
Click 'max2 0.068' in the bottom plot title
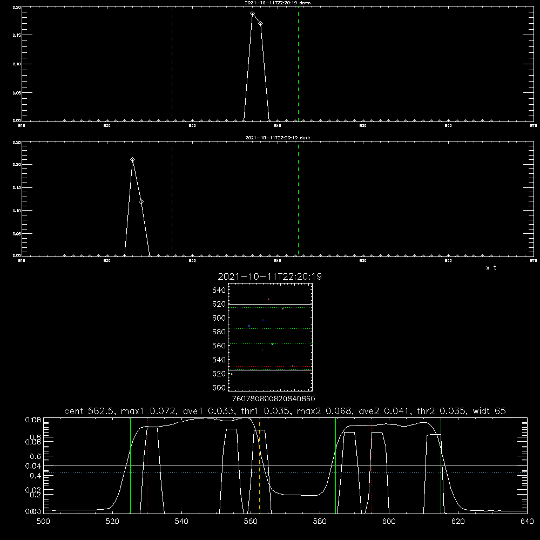tap(325, 411)
